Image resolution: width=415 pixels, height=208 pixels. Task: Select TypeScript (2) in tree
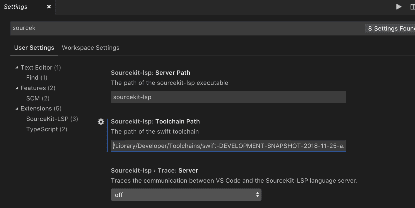coord(47,129)
